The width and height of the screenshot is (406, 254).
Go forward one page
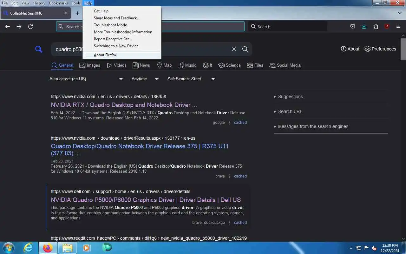19,27
